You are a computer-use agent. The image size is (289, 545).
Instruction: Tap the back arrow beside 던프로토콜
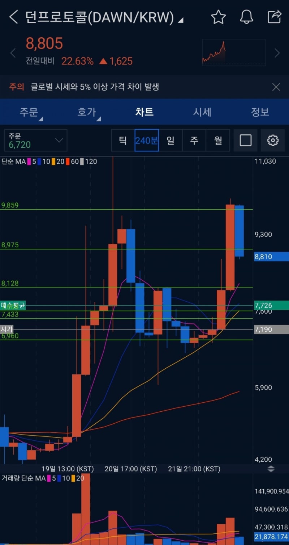pyautogui.click(x=13, y=17)
